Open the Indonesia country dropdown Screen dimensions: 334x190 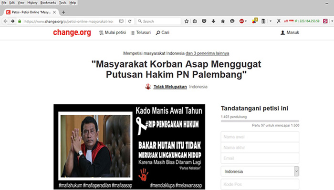coord(260,171)
